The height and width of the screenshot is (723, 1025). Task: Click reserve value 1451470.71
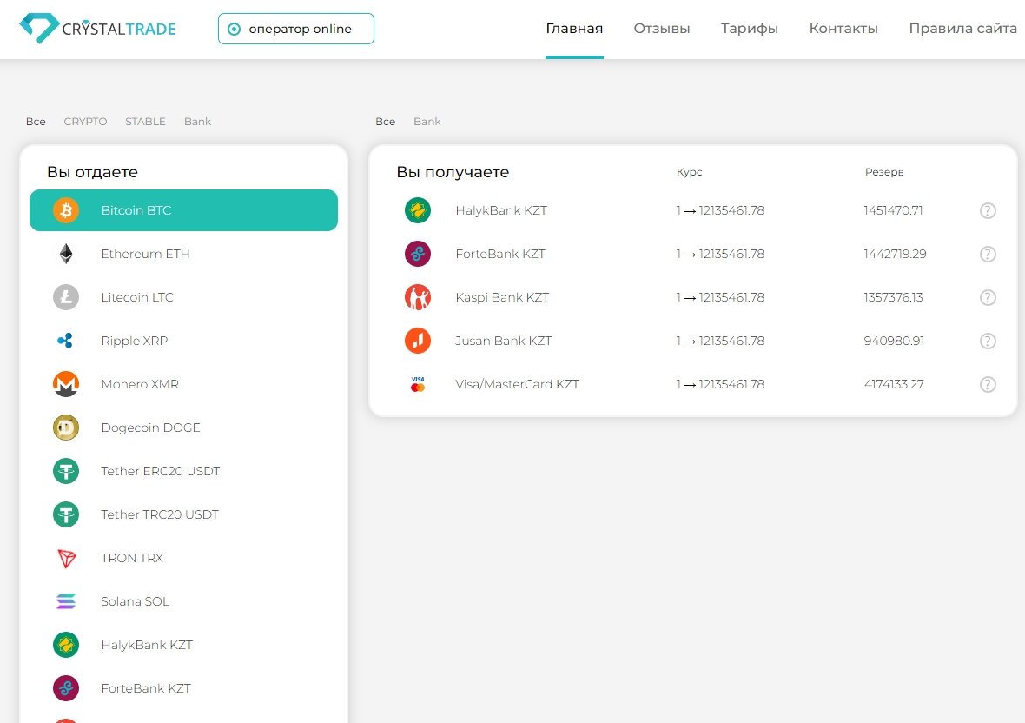(893, 210)
